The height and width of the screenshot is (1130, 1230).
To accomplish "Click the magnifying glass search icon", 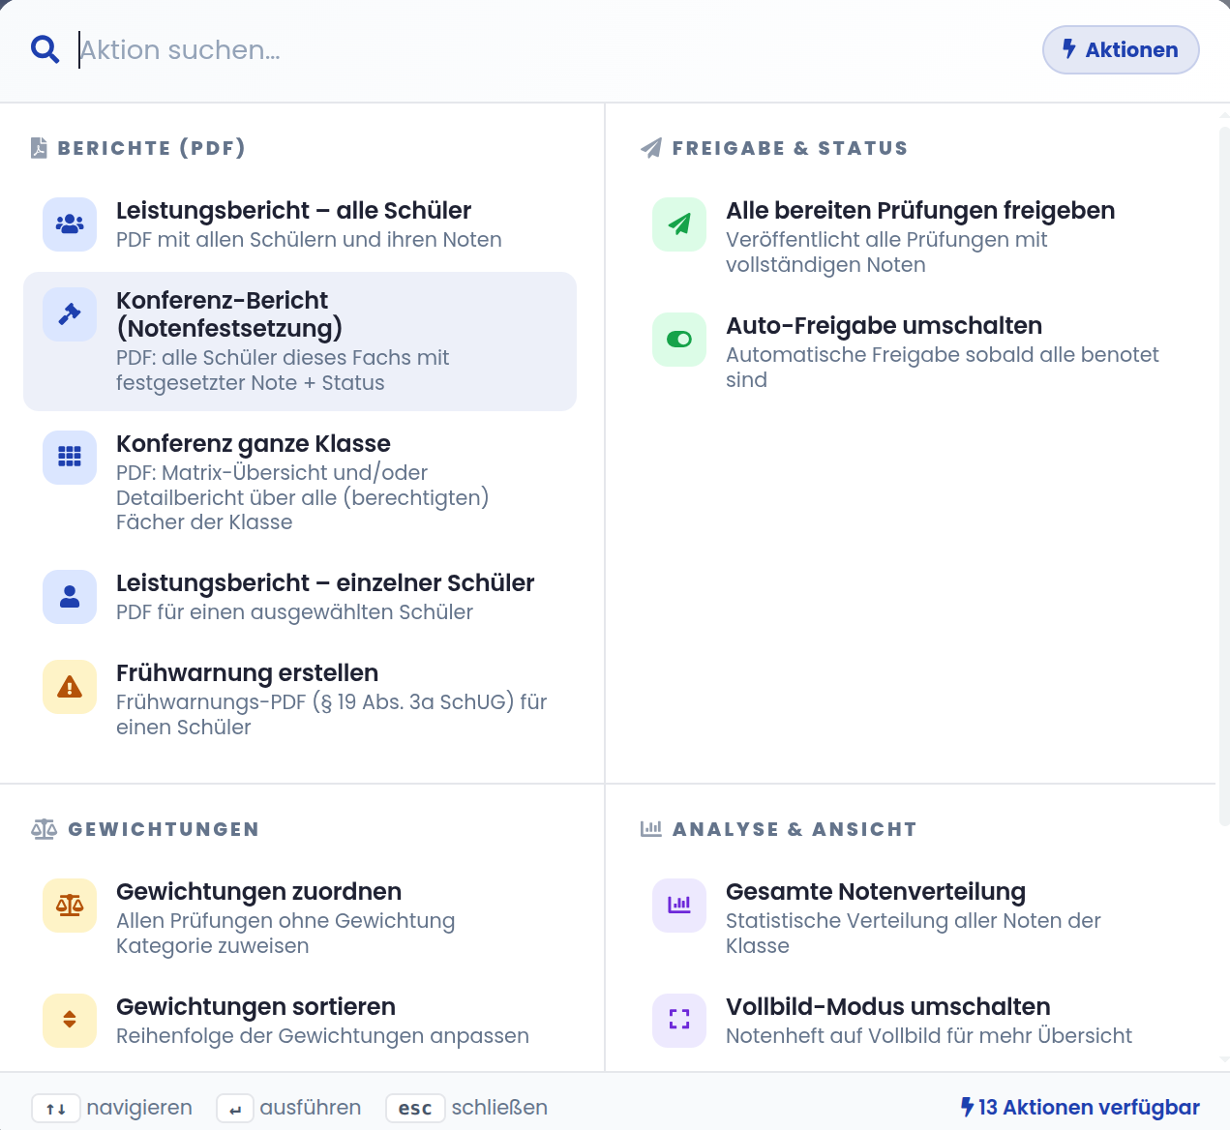I will pos(45,49).
